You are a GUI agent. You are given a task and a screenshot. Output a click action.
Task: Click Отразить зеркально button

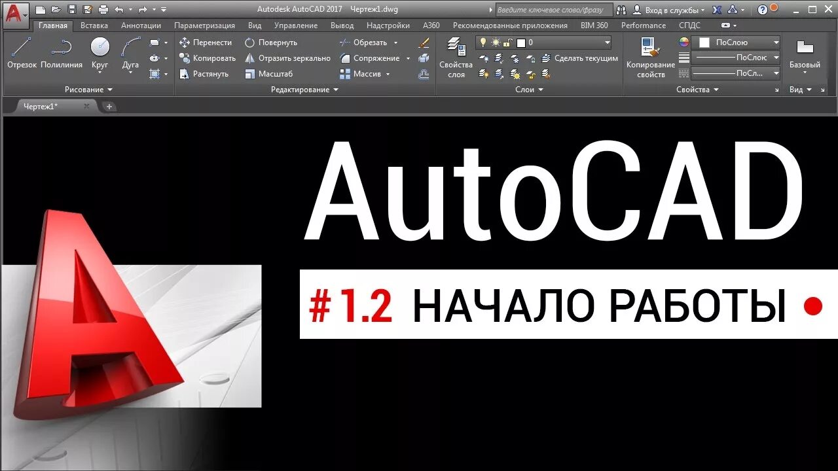tap(287, 58)
